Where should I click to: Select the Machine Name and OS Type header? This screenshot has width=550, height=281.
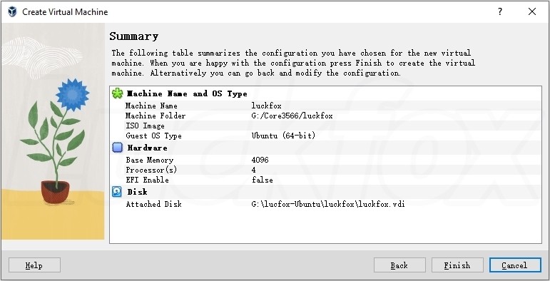click(187, 93)
